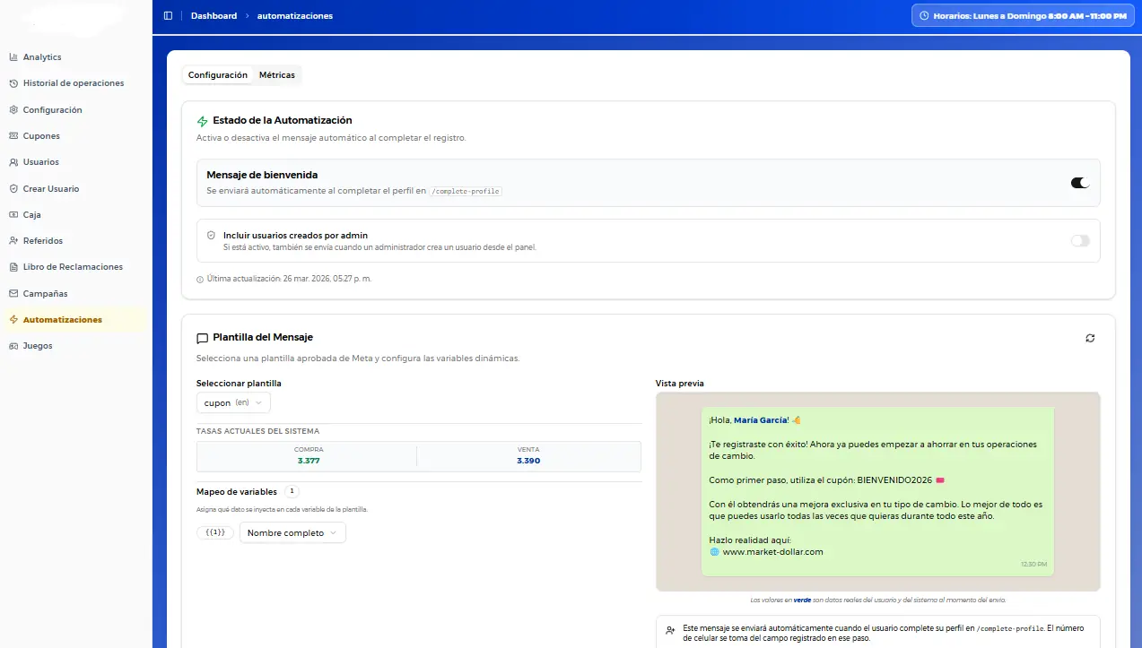Click the www.market-dollar.com link in preview
The image size is (1142, 648).
coord(772,552)
